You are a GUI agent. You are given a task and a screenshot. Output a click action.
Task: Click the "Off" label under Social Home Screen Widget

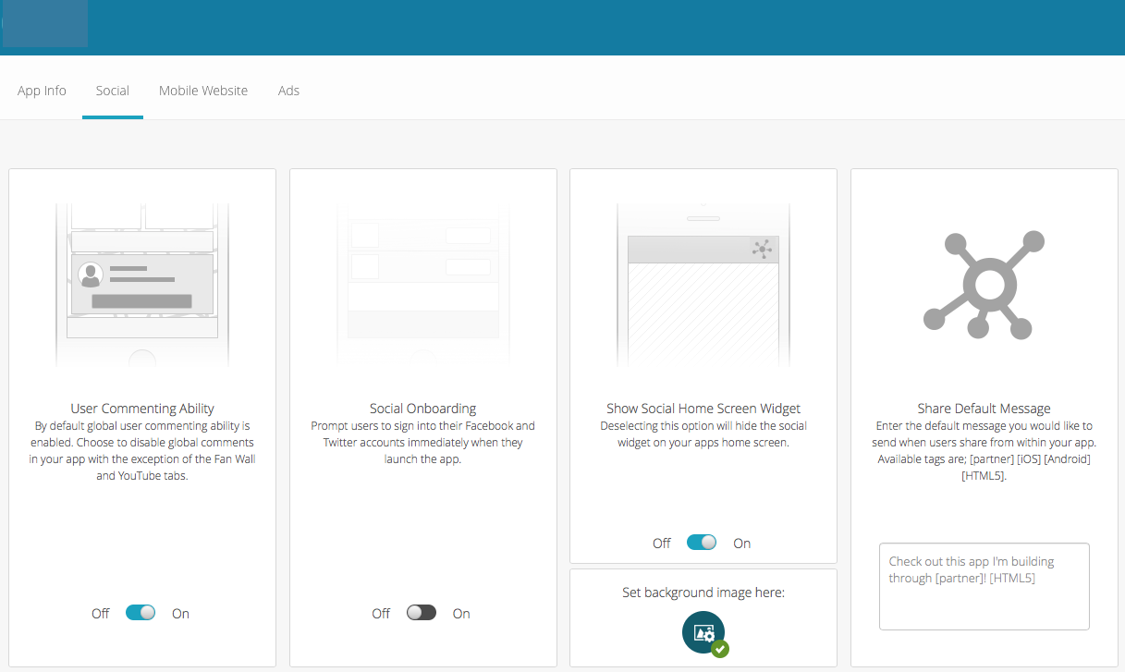pyautogui.click(x=662, y=544)
